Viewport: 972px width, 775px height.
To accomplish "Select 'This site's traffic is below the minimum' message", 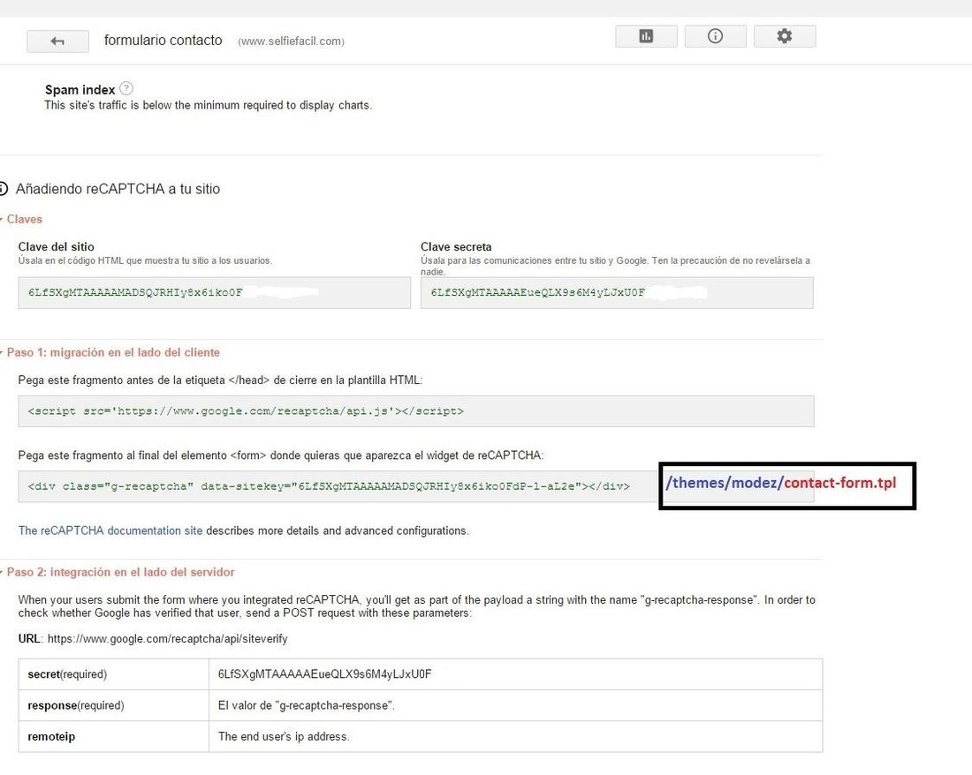I will pos(209,105).
